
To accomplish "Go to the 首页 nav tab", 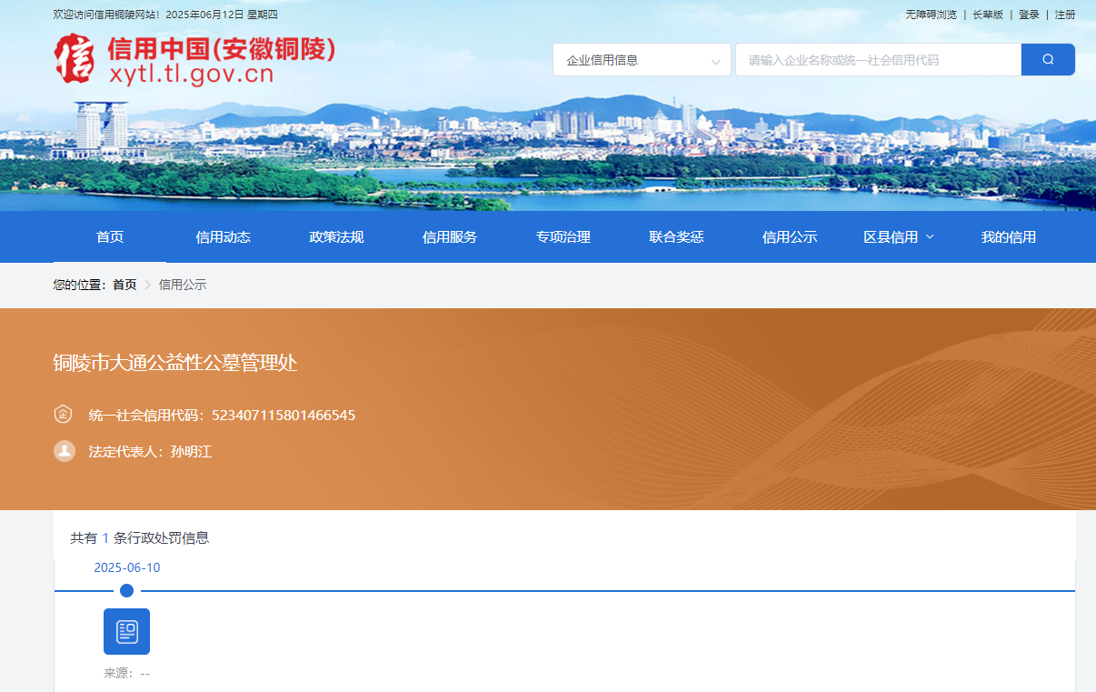I will (110, 237).
